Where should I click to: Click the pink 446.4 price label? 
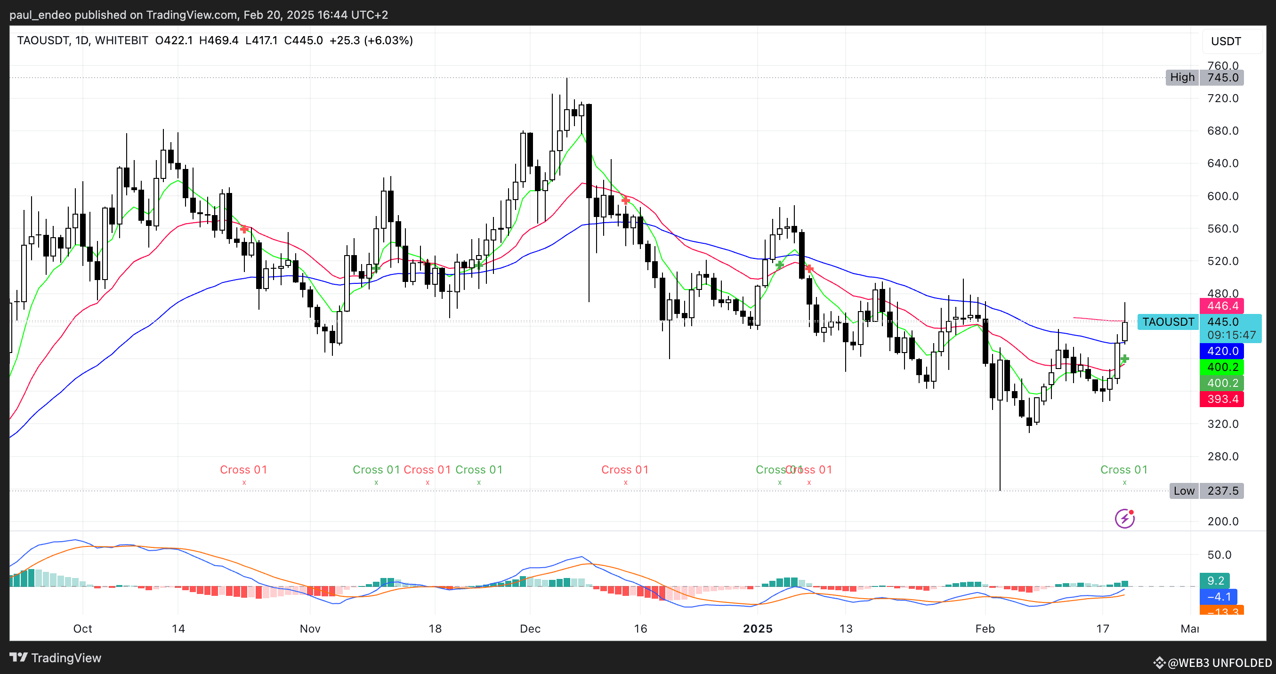[x=1222, y=305]
